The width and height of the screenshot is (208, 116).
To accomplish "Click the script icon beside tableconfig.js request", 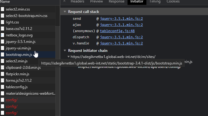I will tap(2, 87).
